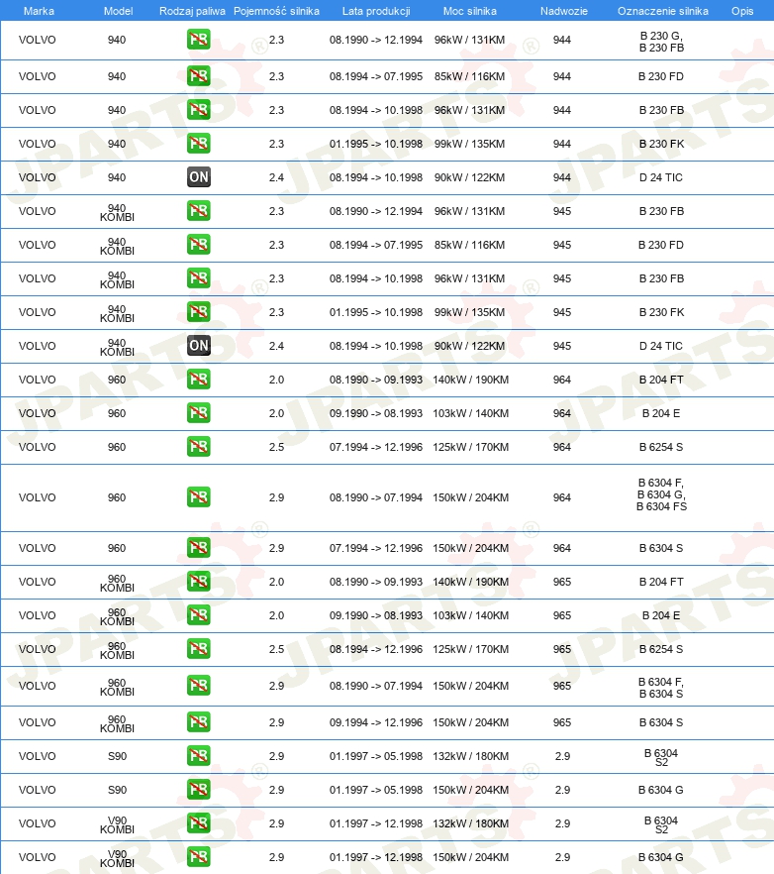Viewport: 774px width, 874px height.
Task: Select the 'S90' model cell in the 150kW row
Action: coord(117,790)
